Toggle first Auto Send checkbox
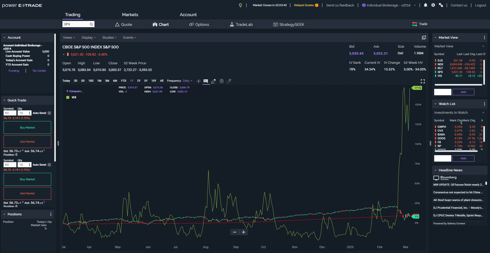Screen dimensions: 490x253 49,113
